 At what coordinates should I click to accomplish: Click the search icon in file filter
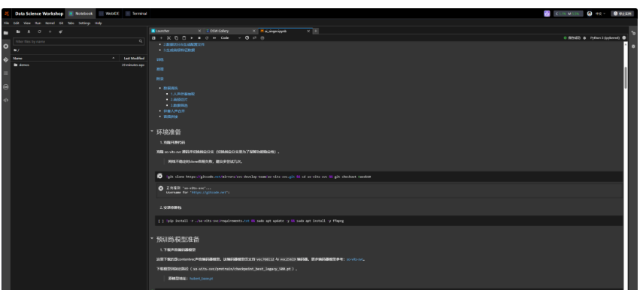[140, 41]
